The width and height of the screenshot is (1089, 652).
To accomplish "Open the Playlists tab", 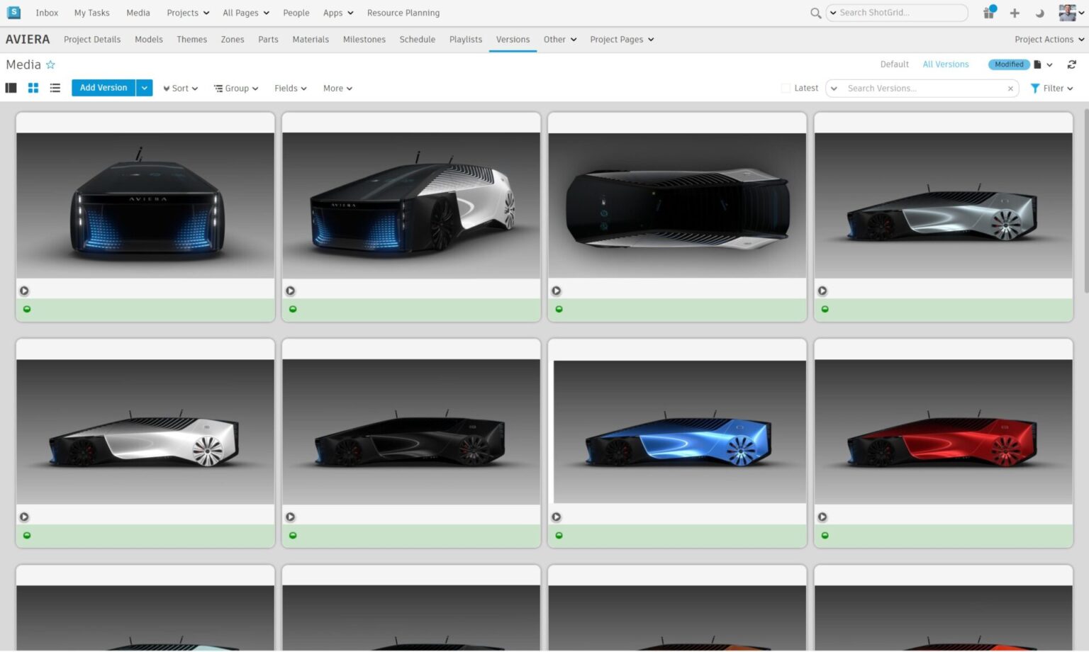I will [x=465, y=40].
